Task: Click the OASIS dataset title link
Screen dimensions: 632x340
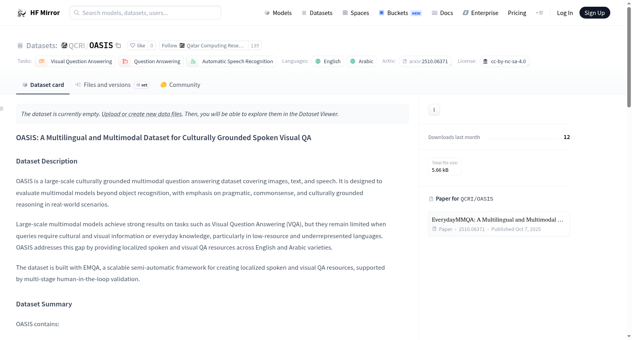Action: (101, 45)
